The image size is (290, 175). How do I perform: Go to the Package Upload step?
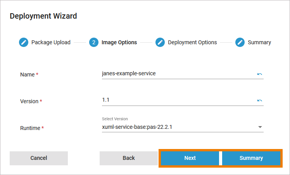tap(51, 42)
